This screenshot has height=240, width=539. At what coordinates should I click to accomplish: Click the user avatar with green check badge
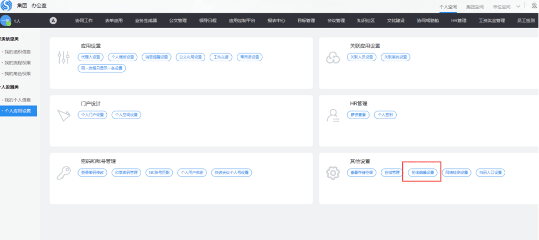click(5, 21)
